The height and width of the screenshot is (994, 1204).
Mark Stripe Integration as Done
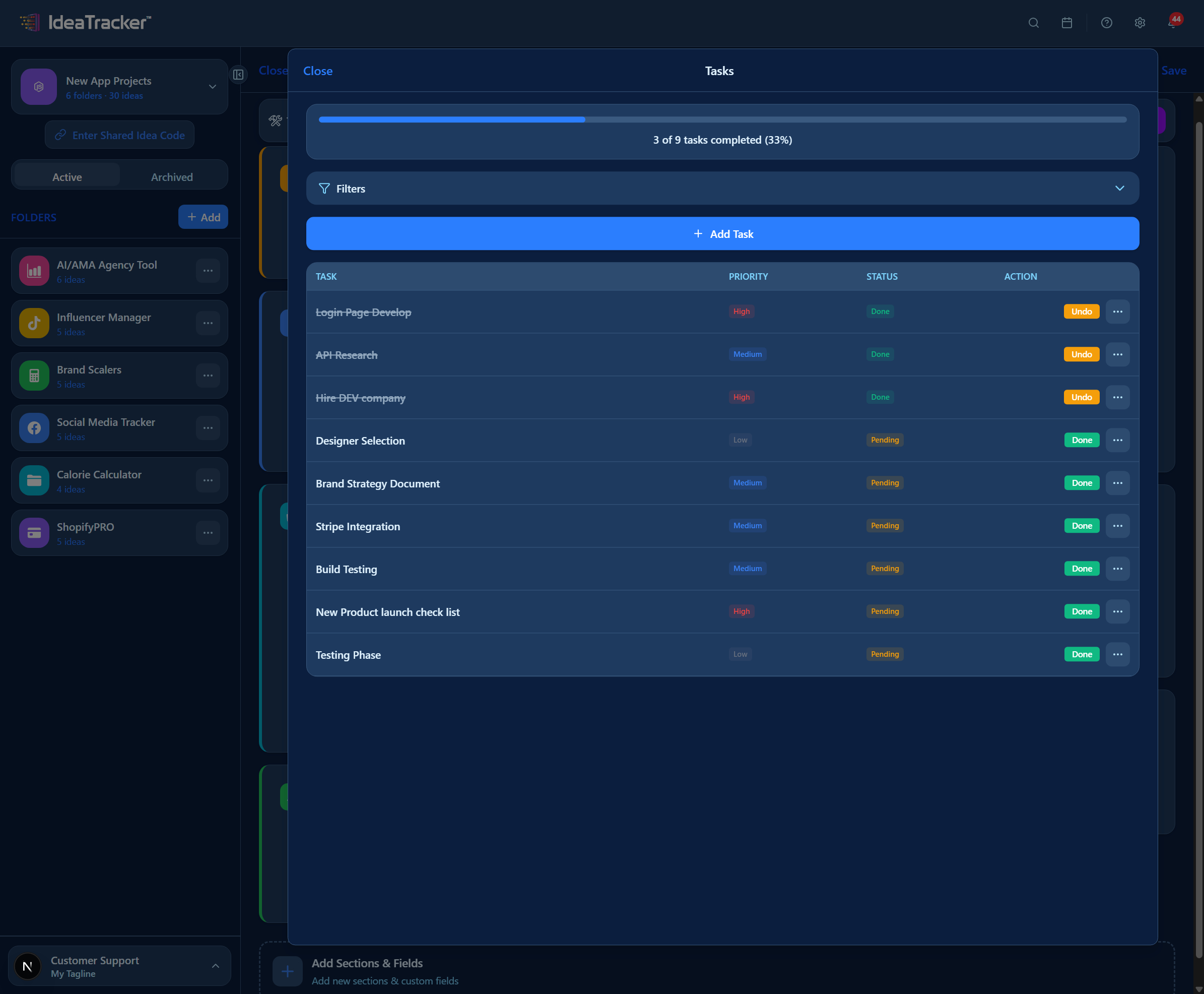[1081, 526]
